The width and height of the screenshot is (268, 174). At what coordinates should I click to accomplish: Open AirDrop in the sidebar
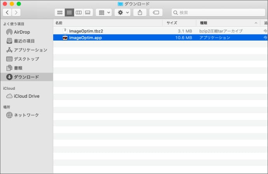click(22, 32)
